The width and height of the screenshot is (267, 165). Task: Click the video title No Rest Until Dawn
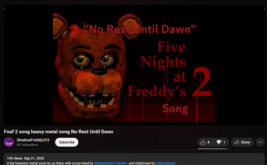(58, 132)
